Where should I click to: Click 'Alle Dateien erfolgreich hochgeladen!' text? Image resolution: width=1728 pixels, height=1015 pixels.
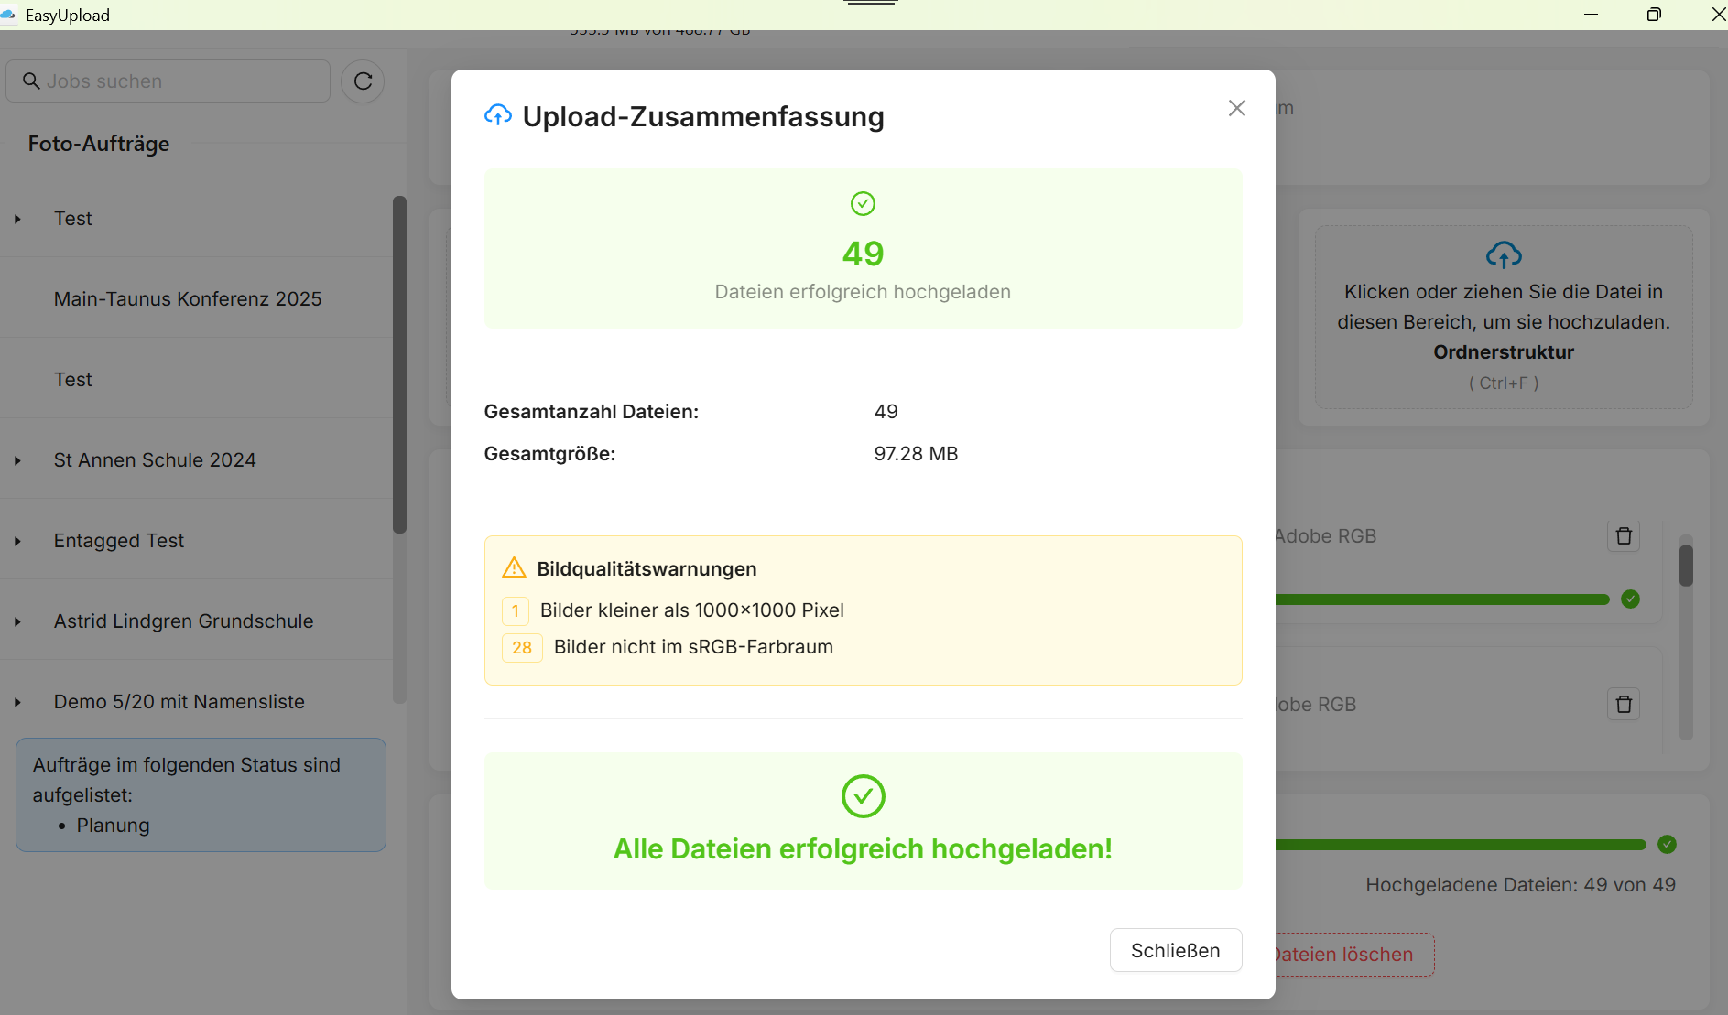click(x=863, y=848)
